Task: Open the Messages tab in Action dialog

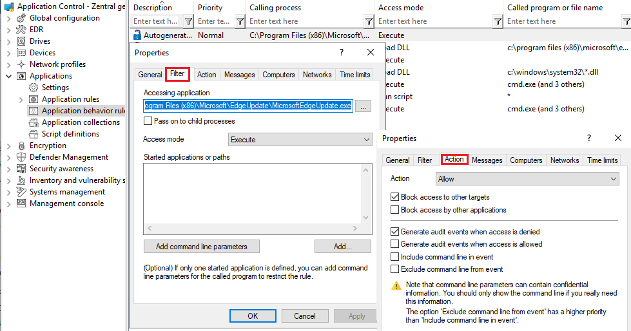Action: (487, 160)
